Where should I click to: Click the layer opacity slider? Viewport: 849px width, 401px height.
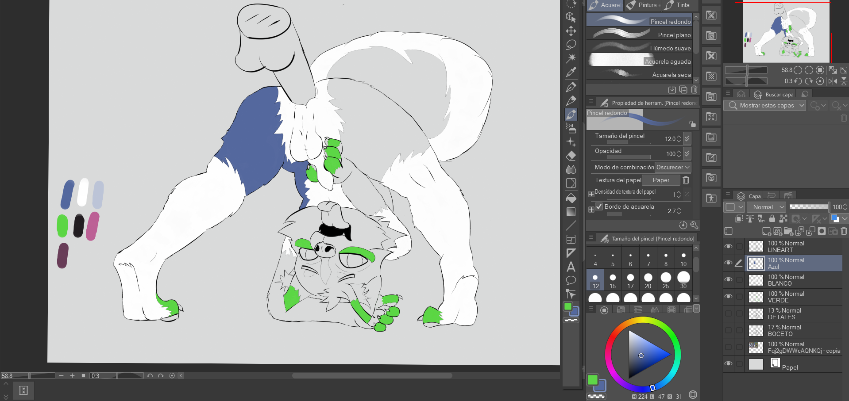[809, 206]
